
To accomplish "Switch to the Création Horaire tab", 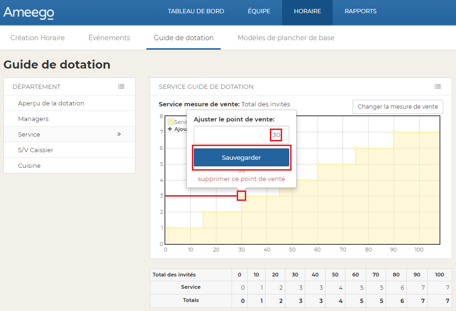I will click(37, 38).
